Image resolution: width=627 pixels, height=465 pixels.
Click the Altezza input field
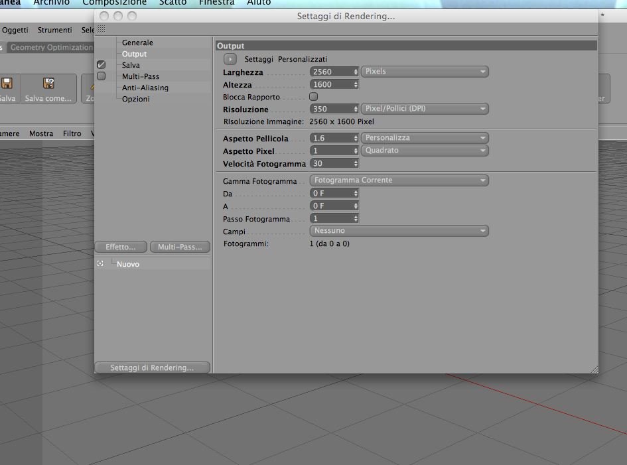(x=331, y=84)
